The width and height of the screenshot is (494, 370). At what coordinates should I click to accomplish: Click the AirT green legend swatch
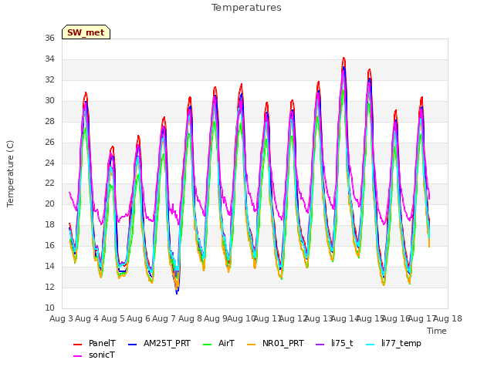(208, 345)
